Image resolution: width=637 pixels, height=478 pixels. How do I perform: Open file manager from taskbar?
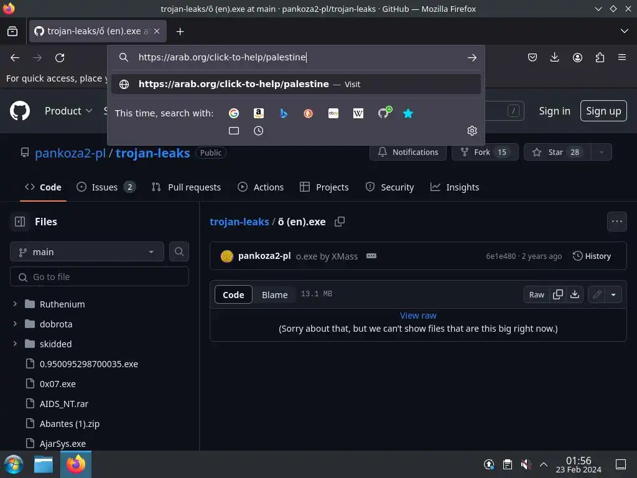44,464
